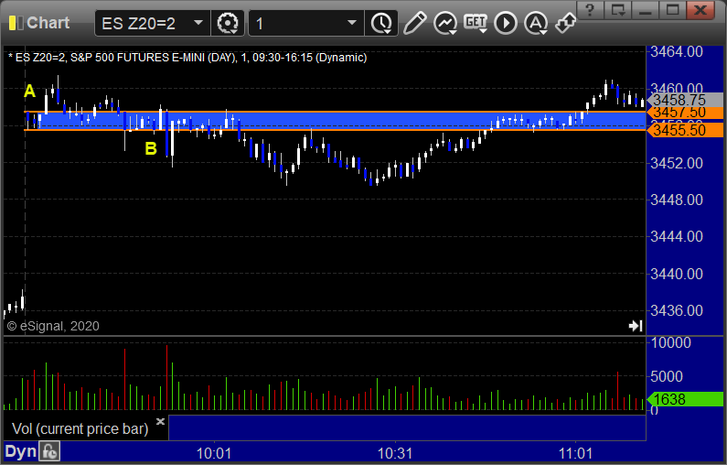Click the 3448.00 price axis label

point(677,200)
